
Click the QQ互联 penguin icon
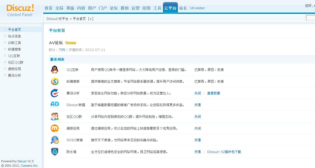[x=54, y=70]
